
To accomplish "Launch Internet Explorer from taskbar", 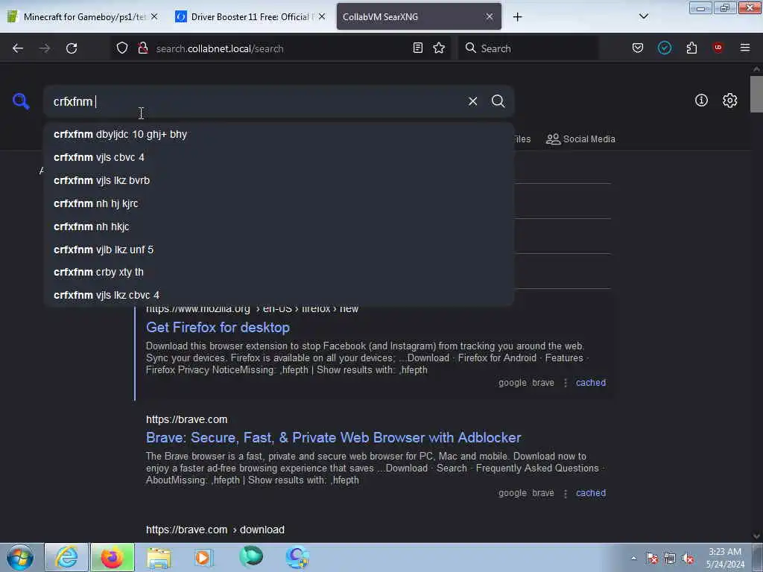I will click(66, 557).
